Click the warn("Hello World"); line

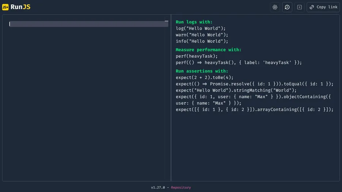tap(202, 35)
